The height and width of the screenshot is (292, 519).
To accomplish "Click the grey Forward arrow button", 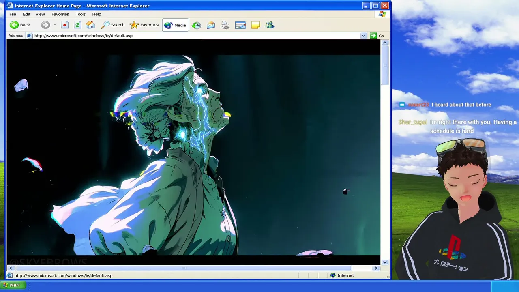I will pyautogui.click(x=45, y=25).
